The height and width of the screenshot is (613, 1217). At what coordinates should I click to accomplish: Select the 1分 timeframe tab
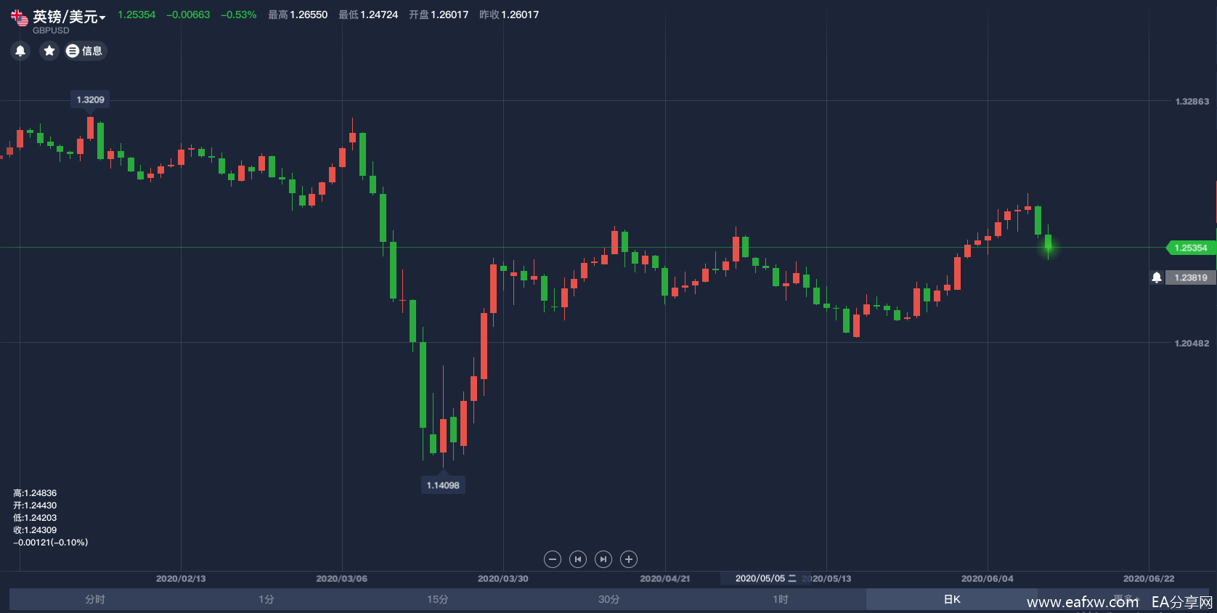point(266,599)
